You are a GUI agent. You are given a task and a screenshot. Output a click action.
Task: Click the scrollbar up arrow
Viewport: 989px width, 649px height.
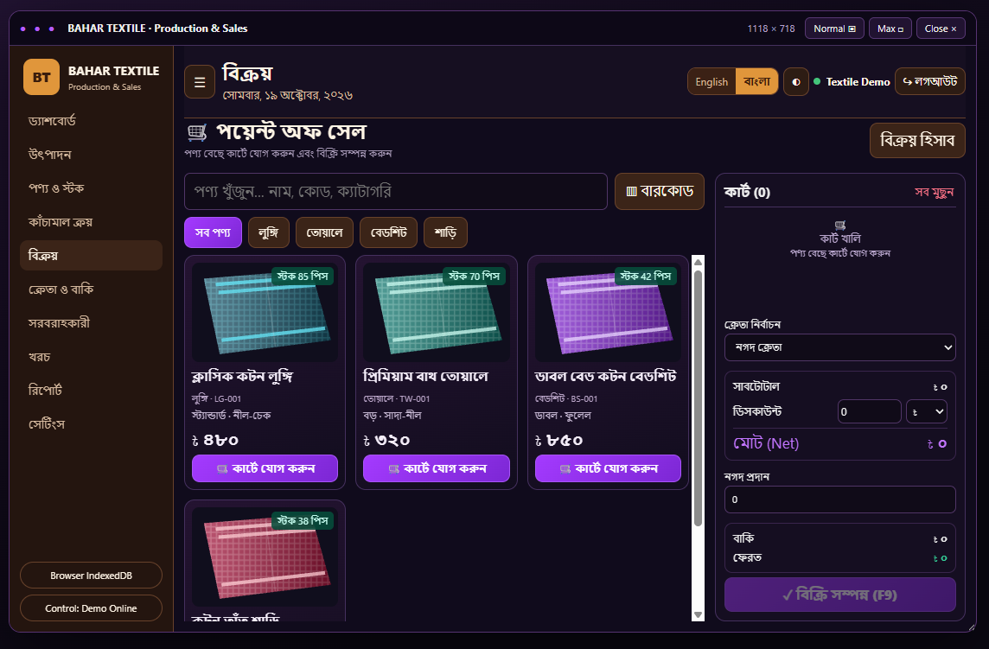(x=698, y=262)
